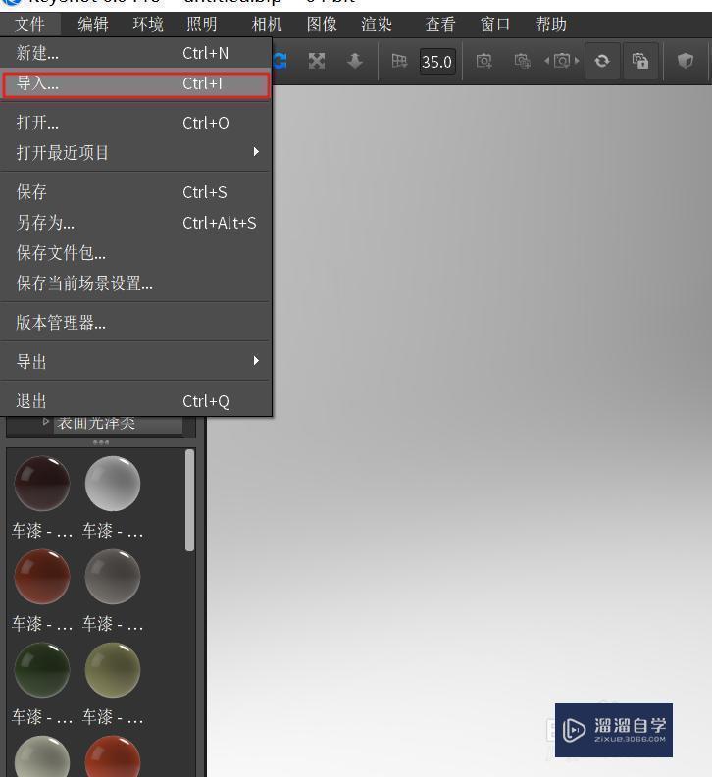712x777 pixels.
Task: Select the pale gray sphere in bottom row
Action: tap(41, 757)
